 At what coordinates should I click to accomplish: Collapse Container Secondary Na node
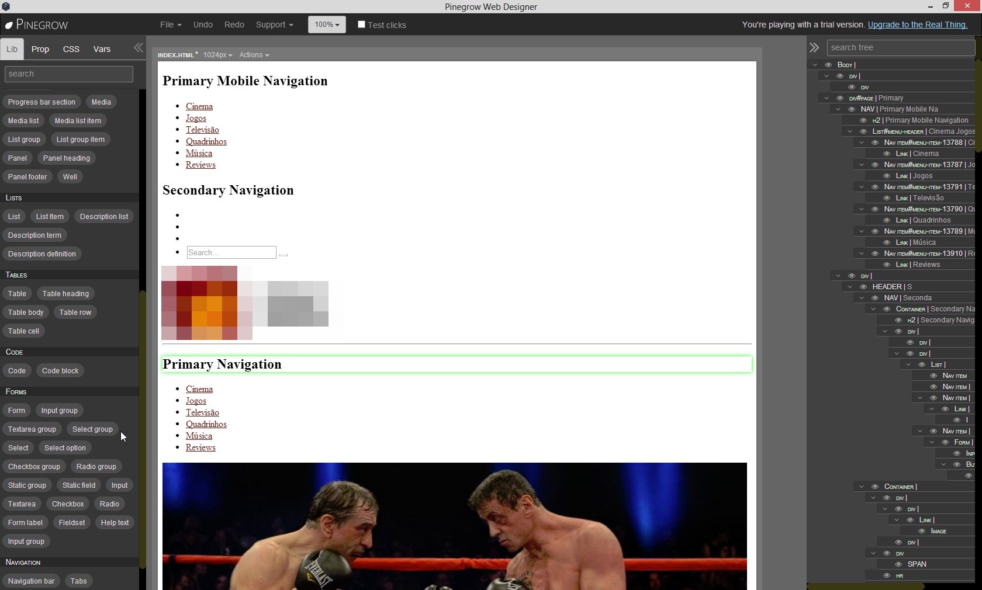873,309
